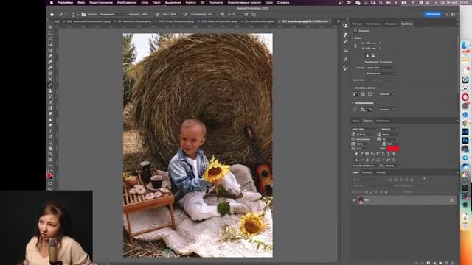Open Telegram from the Dock

coord(465,158)
